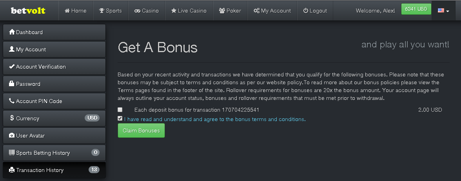This screenshot has width=461, height=181.
Task: Go to Live Casino in top navigation
Action: click(x=189, y=11)
